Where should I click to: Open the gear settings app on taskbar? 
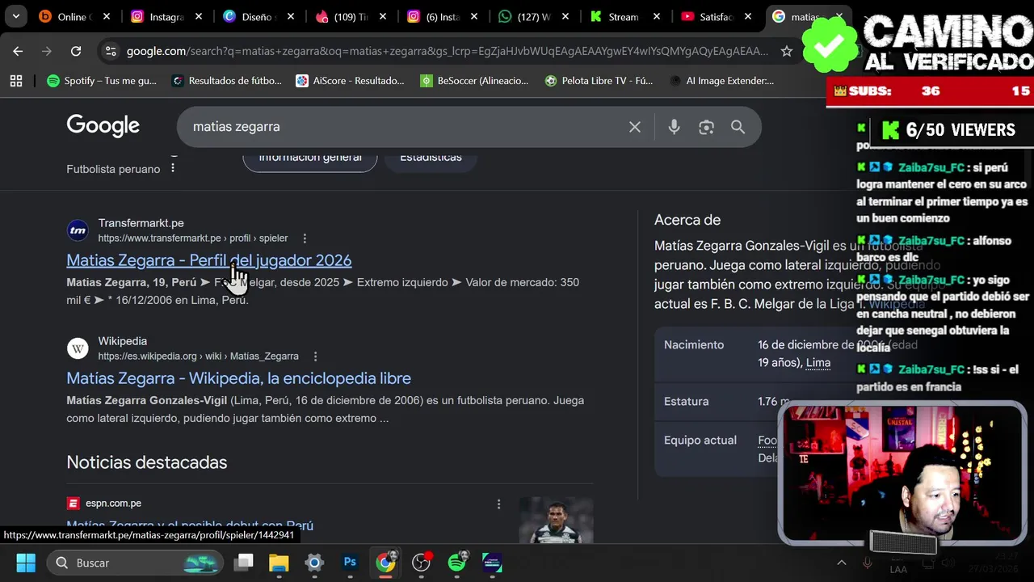pos(314,563)
